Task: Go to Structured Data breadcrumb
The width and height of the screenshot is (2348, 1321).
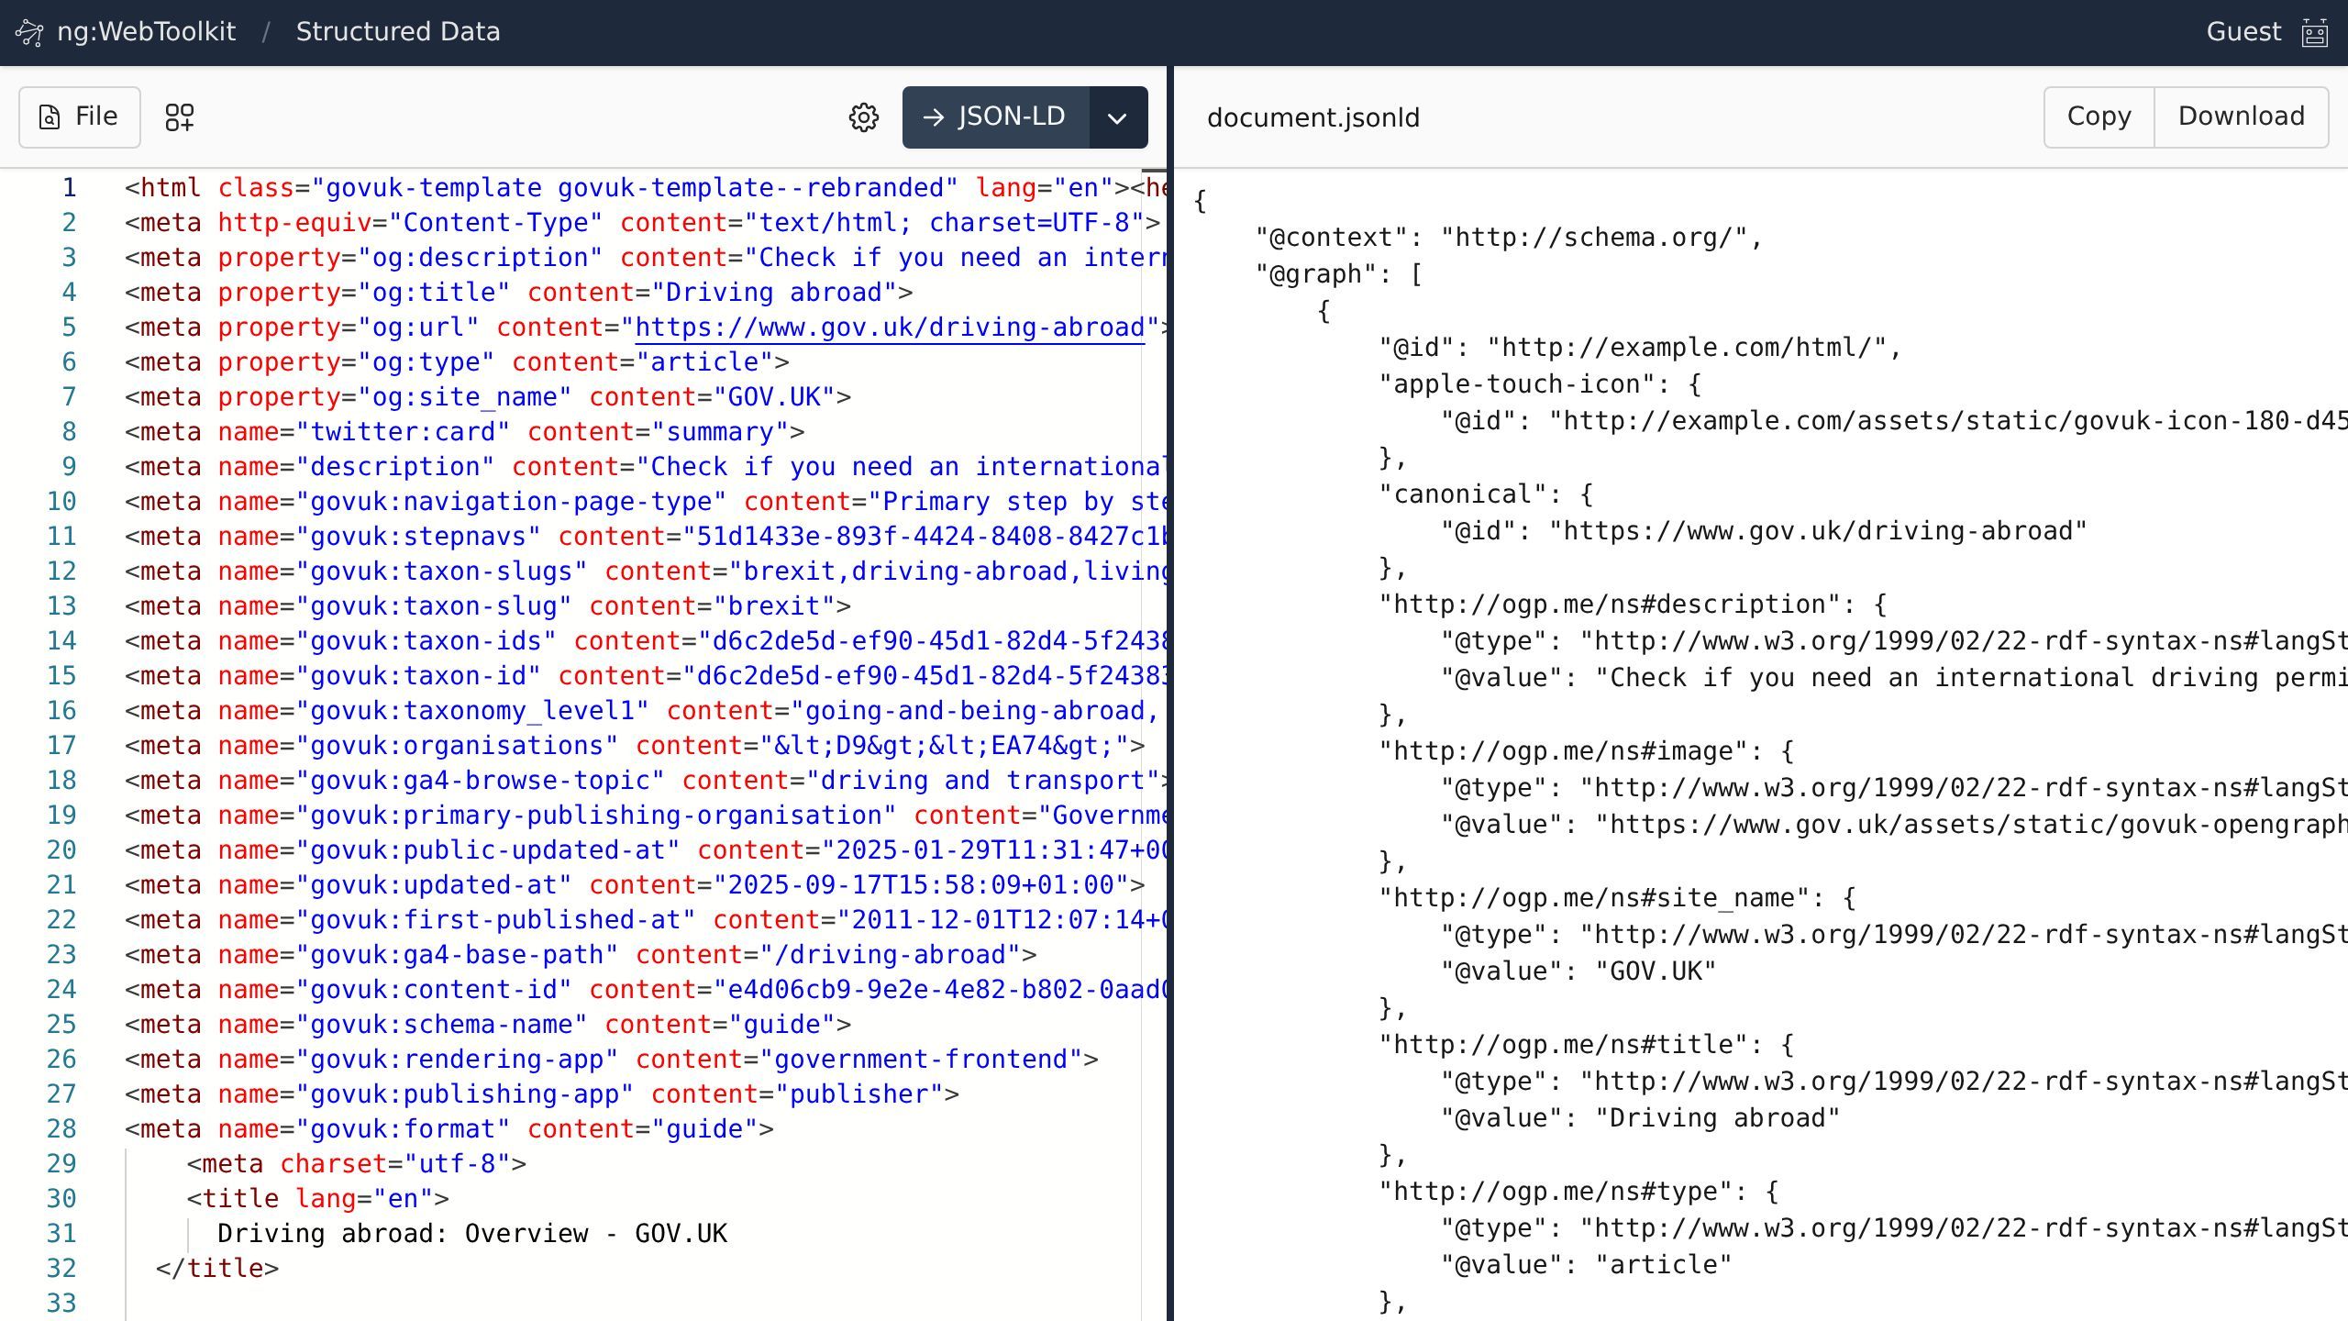Action: (397, 32)
